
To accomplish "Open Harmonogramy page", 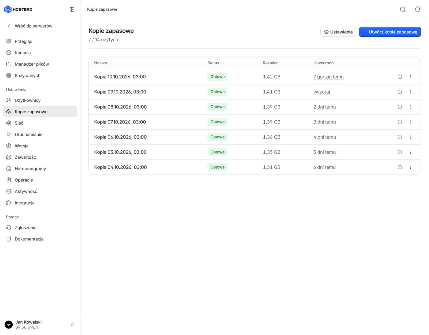I will pyautogui.click(x=40, y=169).
